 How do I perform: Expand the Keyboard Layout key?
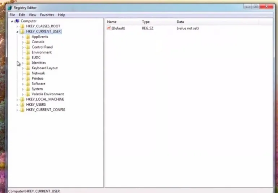[x=23, y=69]
